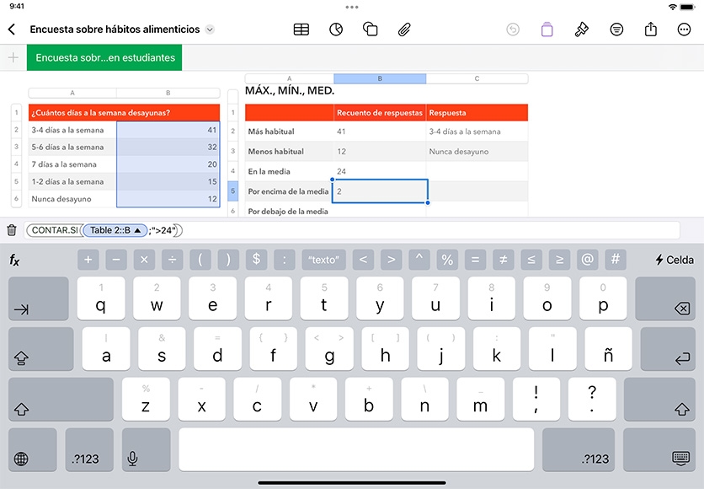Select row 5 header in right table
704x489 pixels.
tap(232, 191)
